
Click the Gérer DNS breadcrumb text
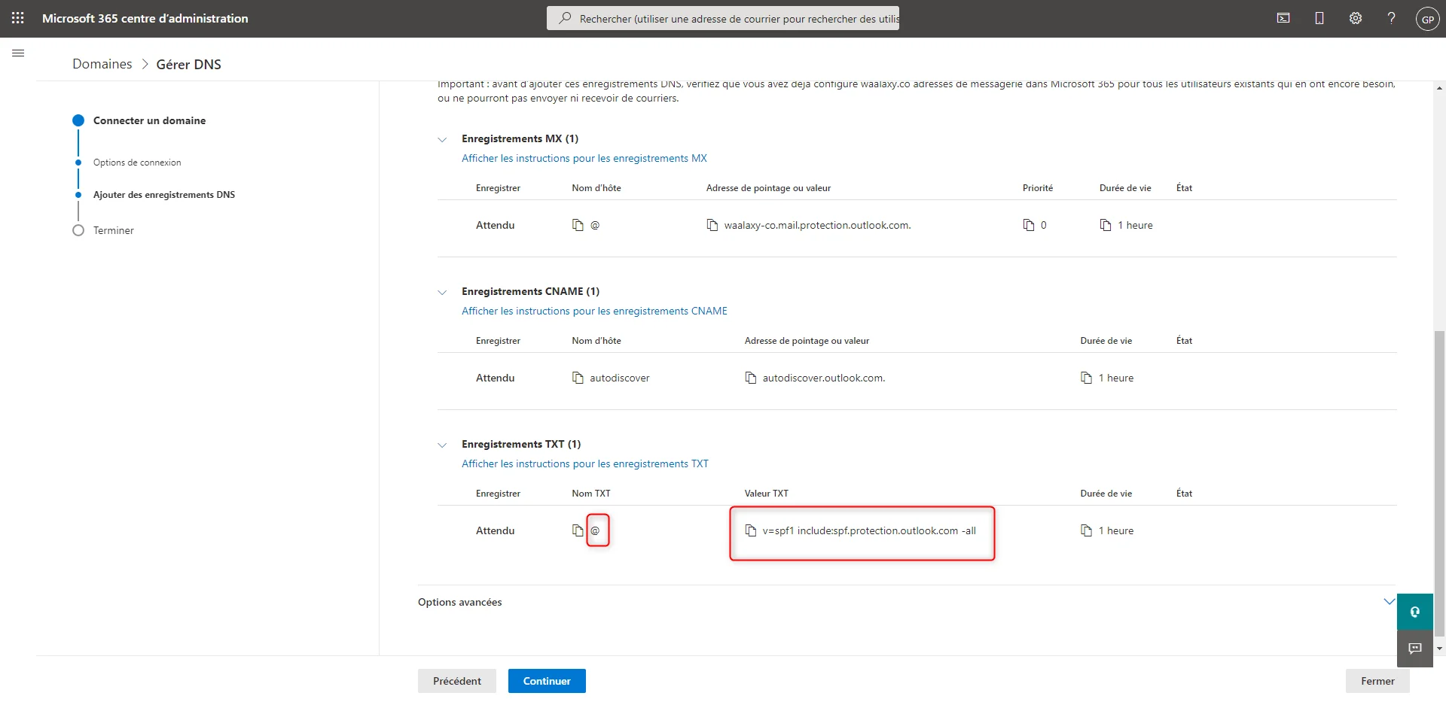coord(188,64)
